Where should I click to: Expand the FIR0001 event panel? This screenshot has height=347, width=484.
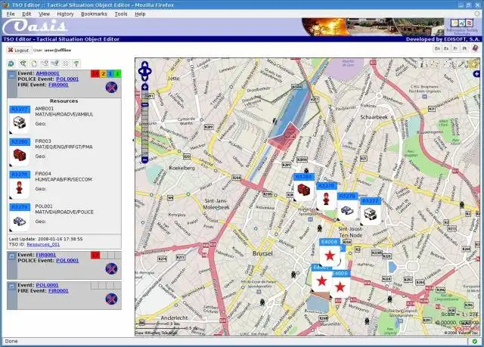pyautogui.click(x=12, y=256)
